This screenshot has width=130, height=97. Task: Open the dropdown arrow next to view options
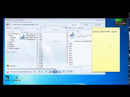tap(42, 27)
